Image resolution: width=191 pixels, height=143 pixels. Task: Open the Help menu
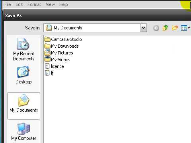(64, 4)
